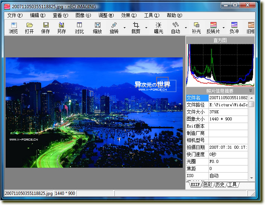Select the Resize (缩放) tool

point(98,28)
